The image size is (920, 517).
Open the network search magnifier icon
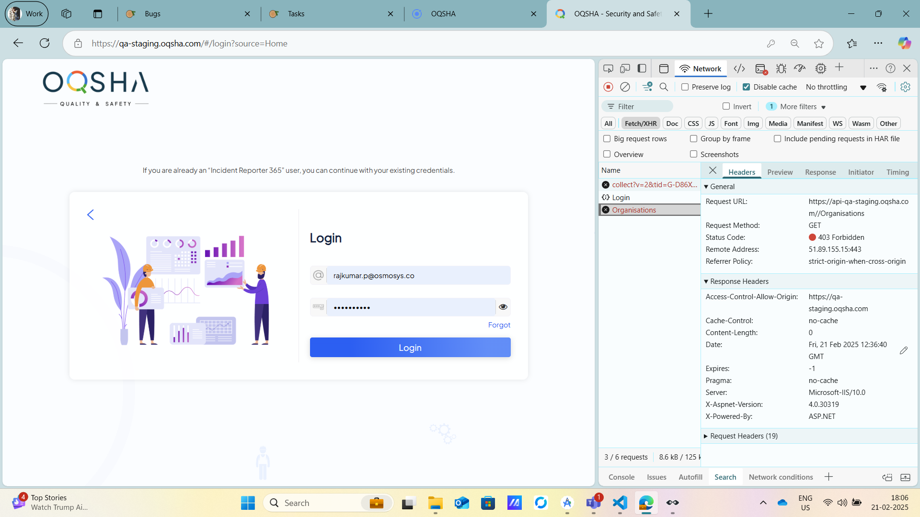pyautogui.click(x=664, y=87)
